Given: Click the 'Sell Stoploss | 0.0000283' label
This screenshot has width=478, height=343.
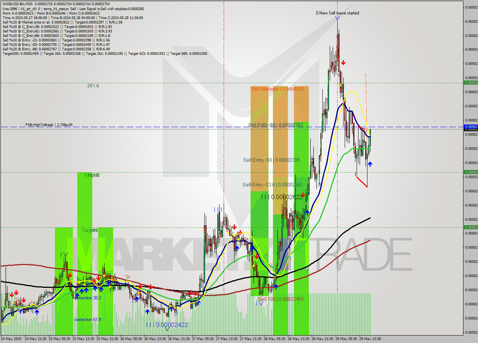Looking at the screenshot, I should coord(277,89).
